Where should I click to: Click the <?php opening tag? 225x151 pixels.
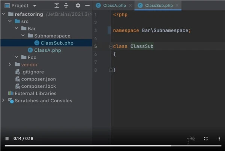pos(120,15)
